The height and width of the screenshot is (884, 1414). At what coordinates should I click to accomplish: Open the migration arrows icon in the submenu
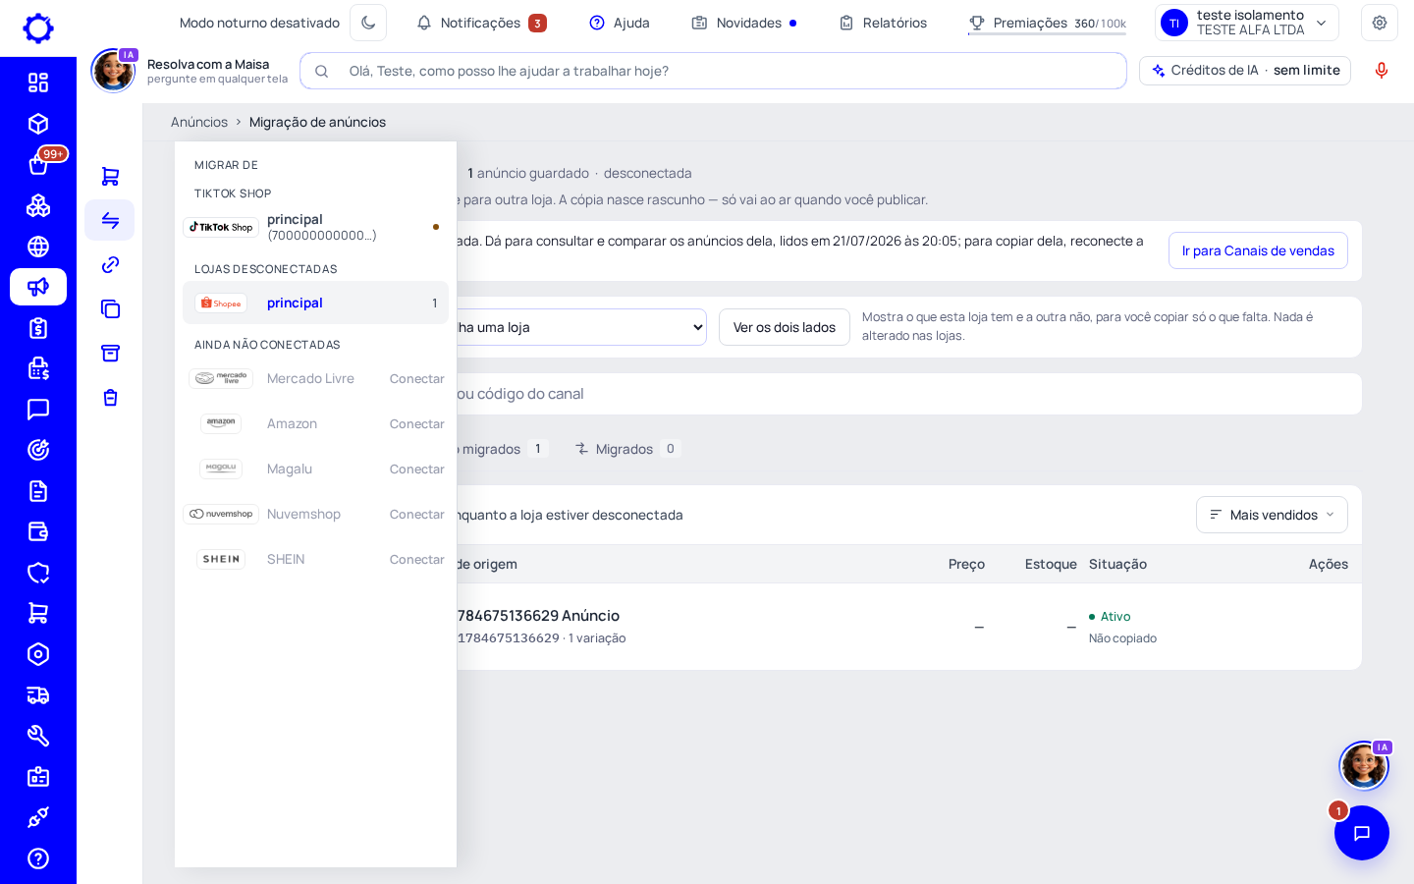pos(110,220)
